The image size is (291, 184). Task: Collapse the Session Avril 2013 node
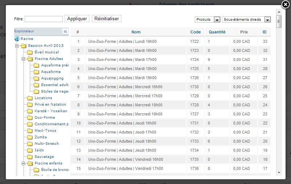coord(17,46)
